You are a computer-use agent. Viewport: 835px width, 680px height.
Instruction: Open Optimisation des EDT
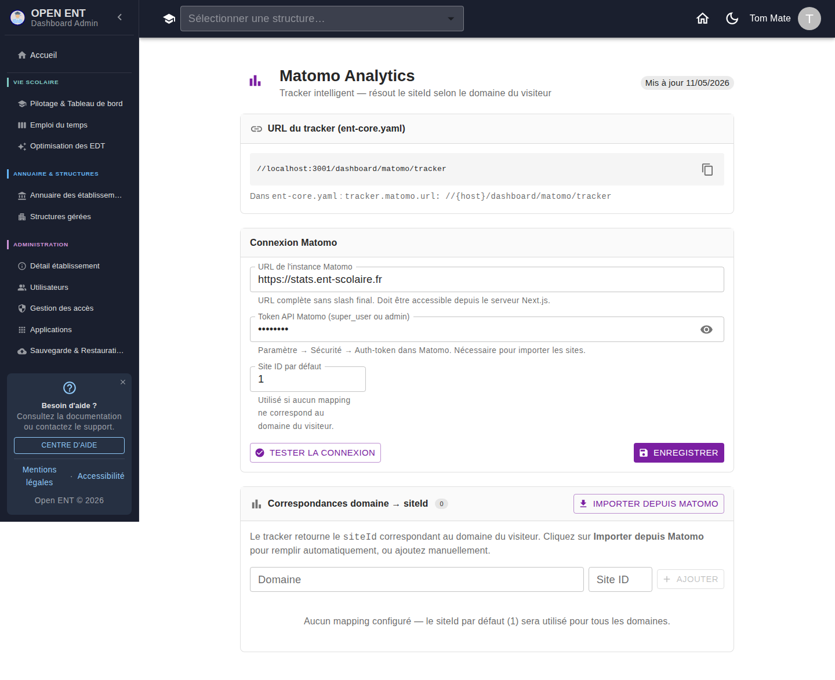tap(70, 146)
